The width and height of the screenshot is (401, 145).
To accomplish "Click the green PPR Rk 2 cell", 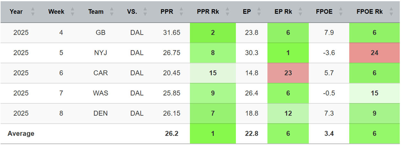I will pyautogui.click(x=213, y=33).
